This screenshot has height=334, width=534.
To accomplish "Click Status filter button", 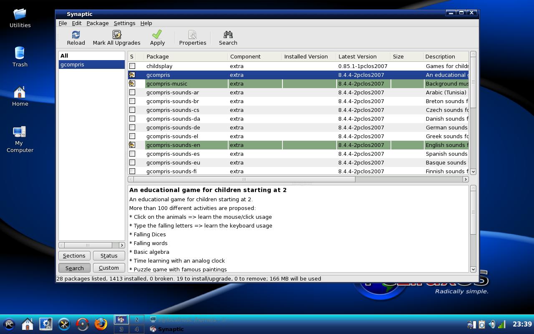I will (x=109, y=256).
